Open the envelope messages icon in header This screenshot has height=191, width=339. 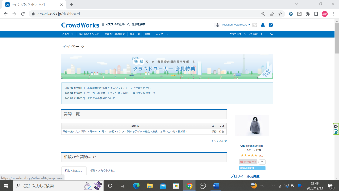point(255,25)
